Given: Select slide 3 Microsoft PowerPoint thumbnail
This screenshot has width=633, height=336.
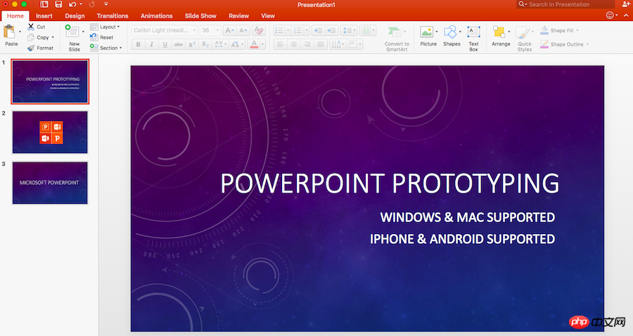Looking at the screenshot, I should (x=50, y=183).
